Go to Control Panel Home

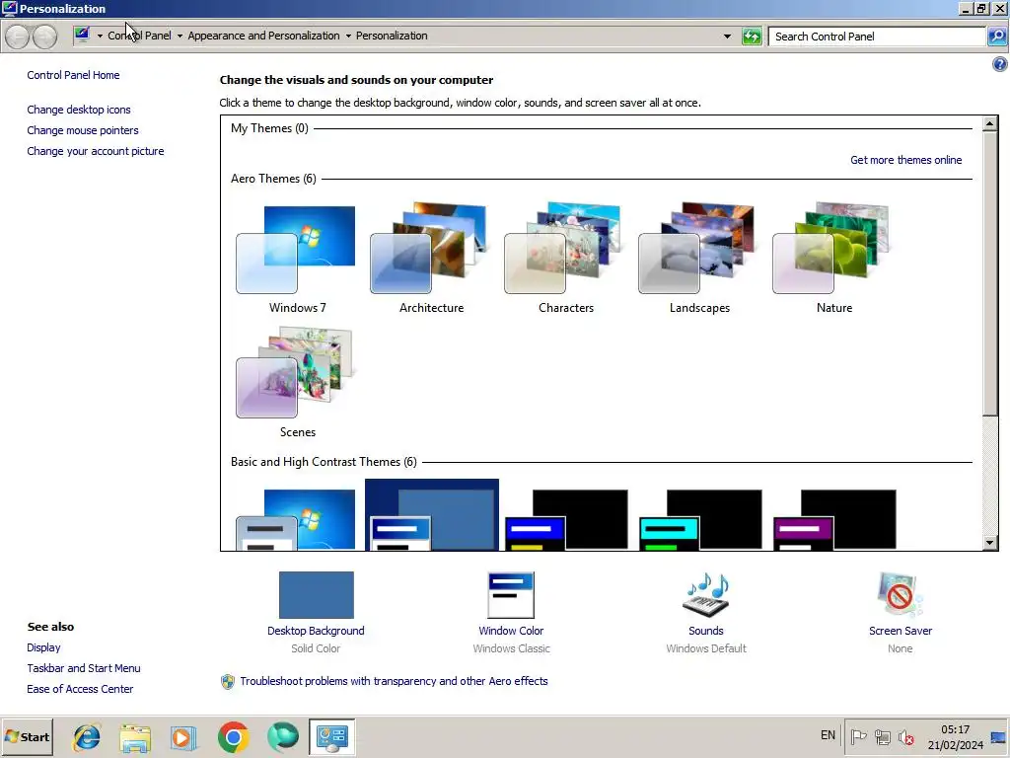73,75
